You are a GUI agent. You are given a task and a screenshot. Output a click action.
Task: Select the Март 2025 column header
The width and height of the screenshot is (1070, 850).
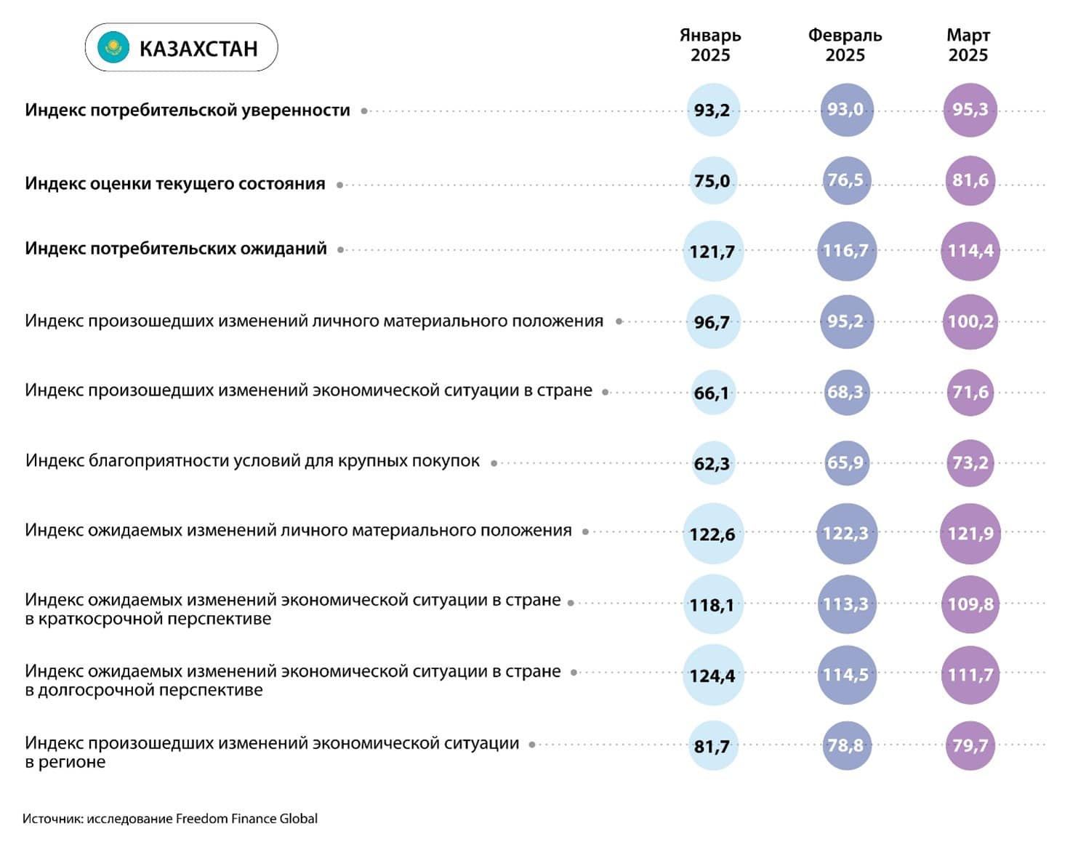click(968, 45)
